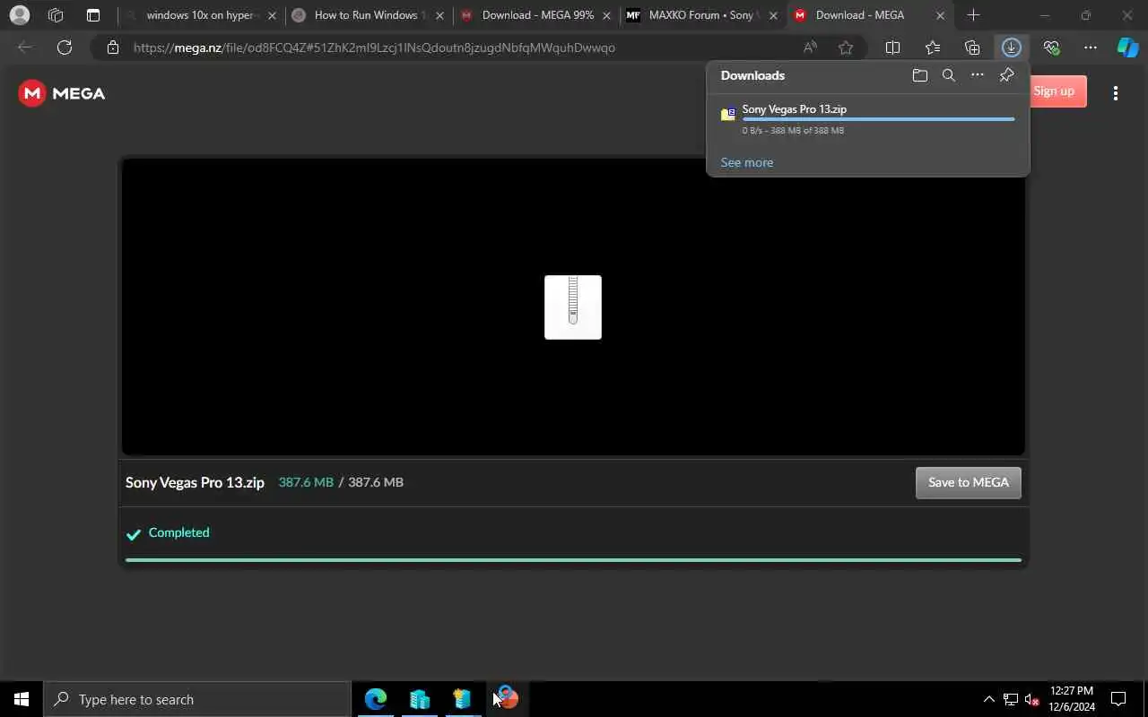Close the 'How to Run Windows' tab
This screenshot has height=717, width=1148.
(439, 15)
